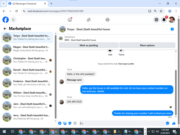
Task: Click the chat messages scrollbar
Action: pos(176,93)
